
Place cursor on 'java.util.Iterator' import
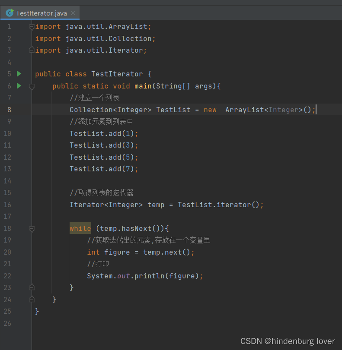click(104, 50)
